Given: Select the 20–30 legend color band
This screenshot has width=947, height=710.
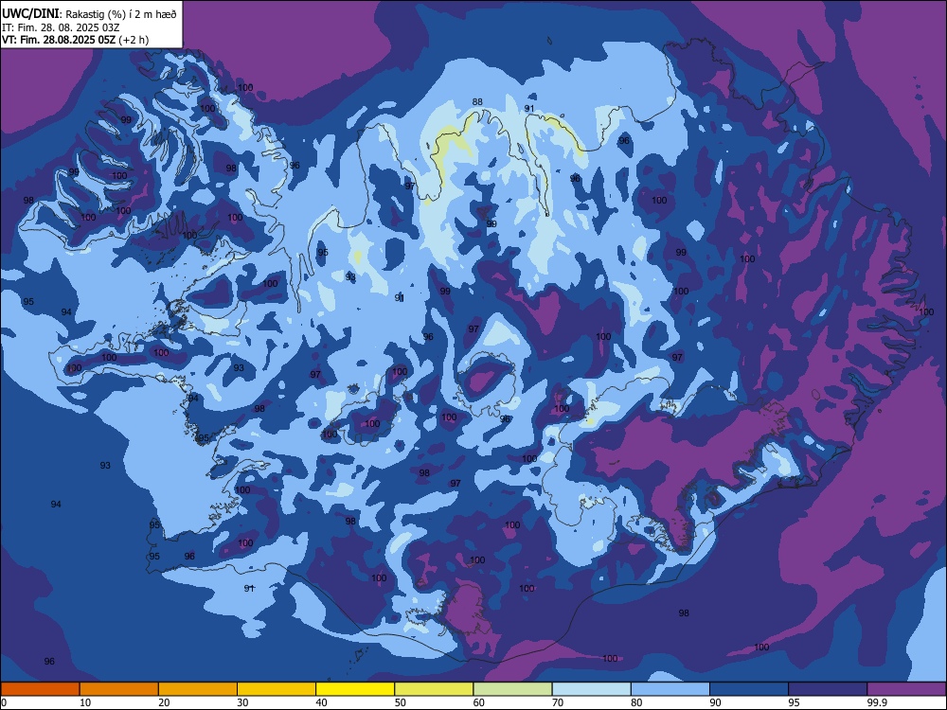Looking at the screenshot, I should click(x=198, y=689).
